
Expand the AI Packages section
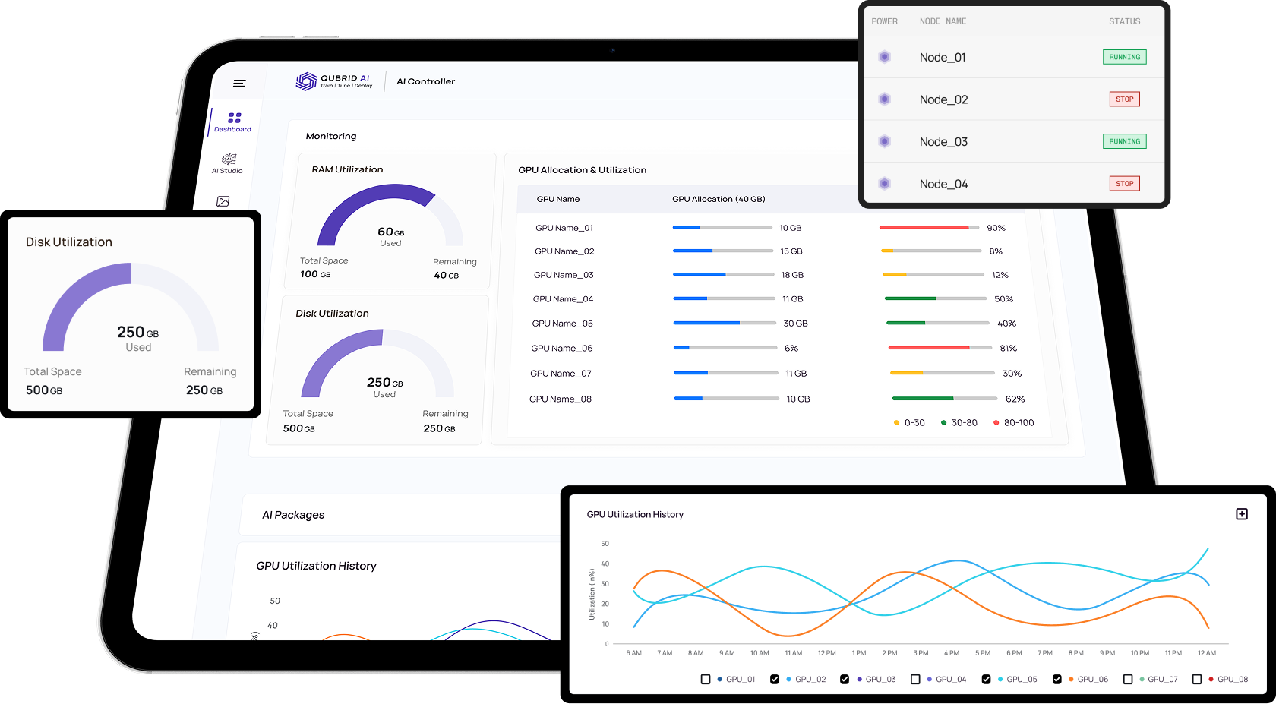294,515
